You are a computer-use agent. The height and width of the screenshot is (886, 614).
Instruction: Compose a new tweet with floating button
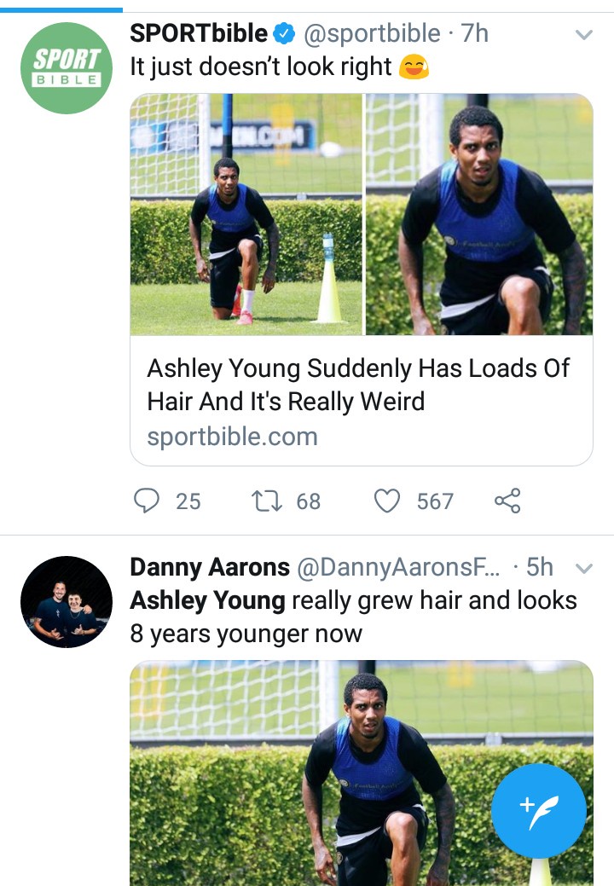pos(539,810)
